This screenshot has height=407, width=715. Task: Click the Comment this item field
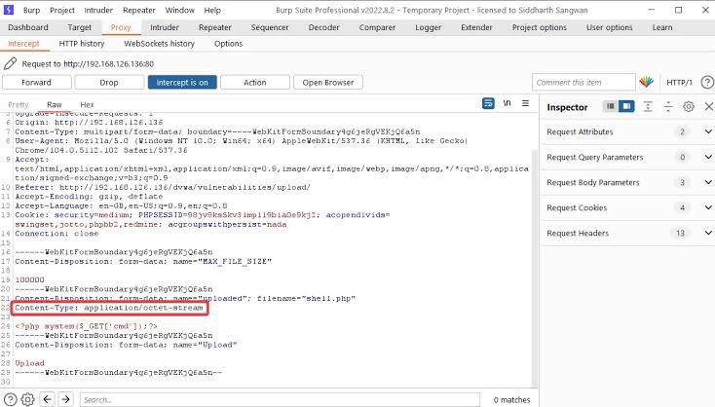click(583, 83)
